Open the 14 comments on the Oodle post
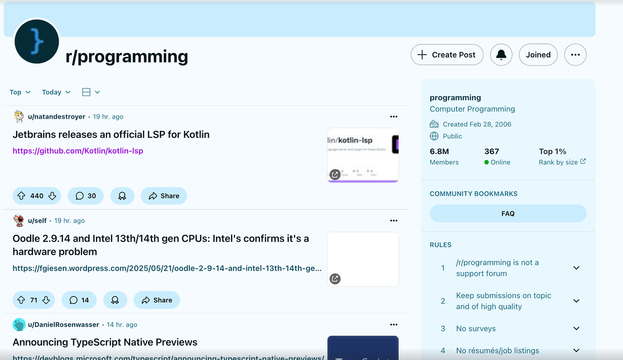623x360 pixels. pyautogui.click(x=79, y=300)
